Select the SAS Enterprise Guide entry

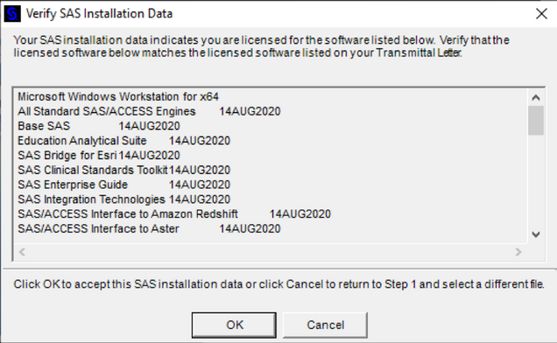pyautogui.click(x=124, y=185)
